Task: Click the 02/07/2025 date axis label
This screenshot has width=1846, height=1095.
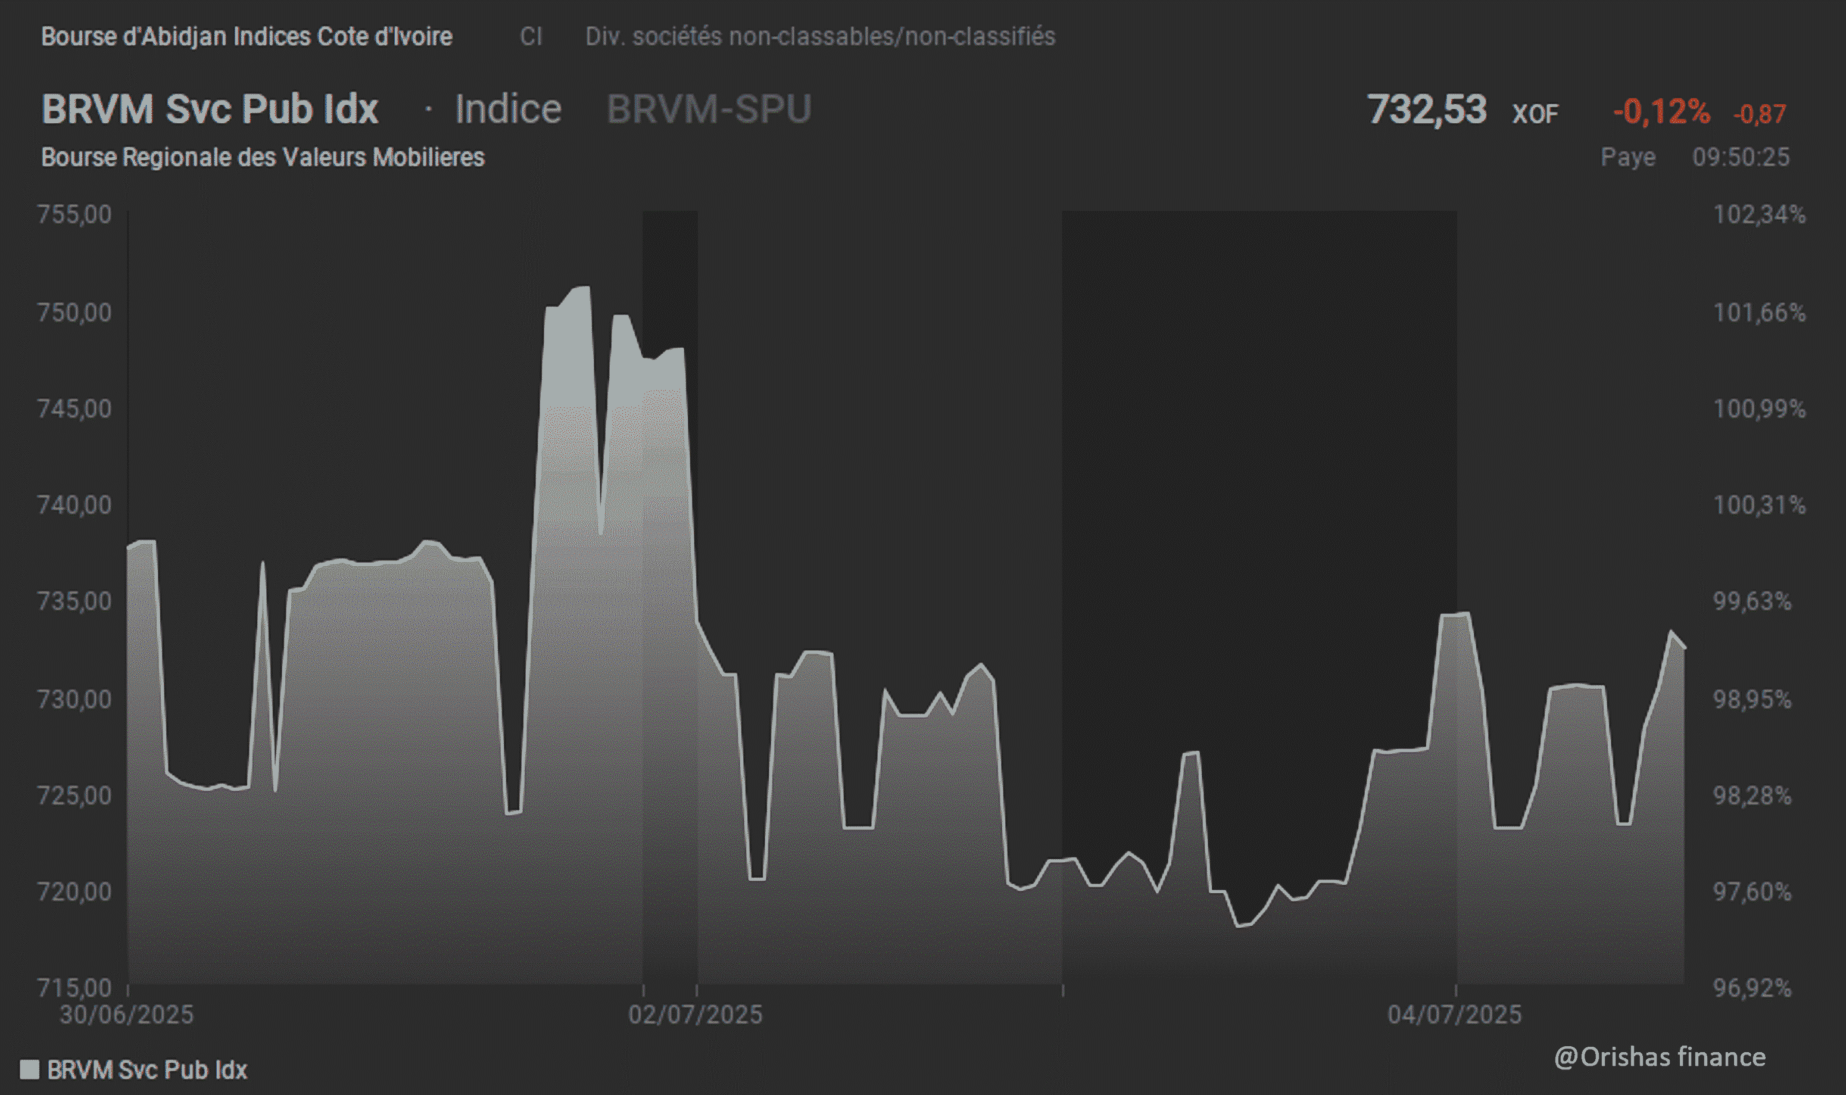Action: (x=695, y=1015)
